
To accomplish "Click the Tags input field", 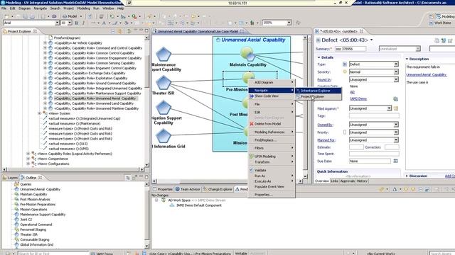I will 374,116.
